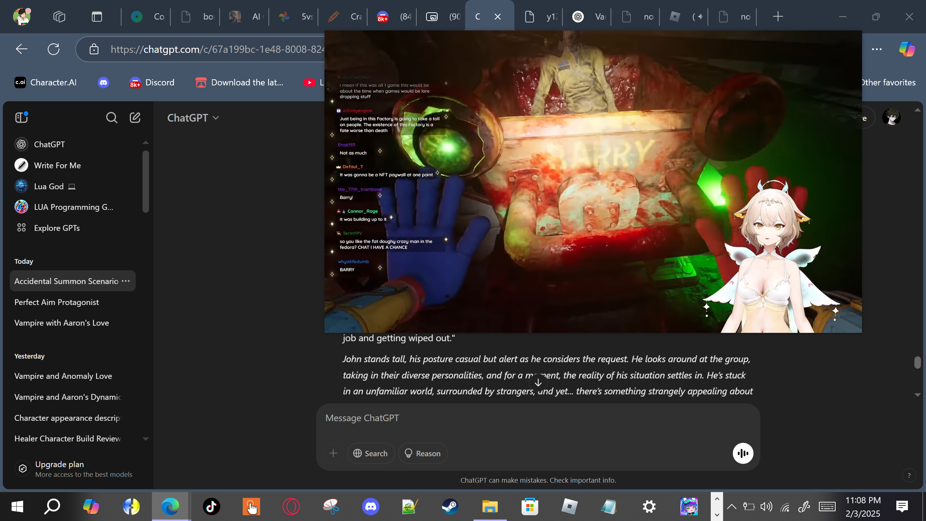This screenshot has width=926, height=521.
Task: Open the Copilot sidebar in Edge
Action: [907, 49]
